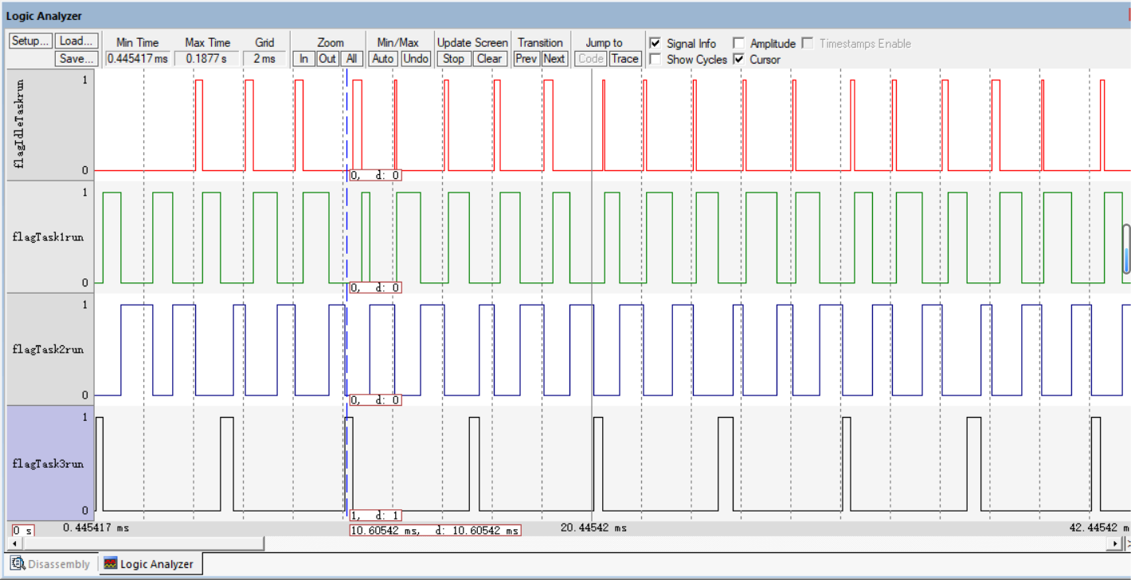
Task: Click the flagTask2run cursor value box
Action: click(x=375, y=400)
